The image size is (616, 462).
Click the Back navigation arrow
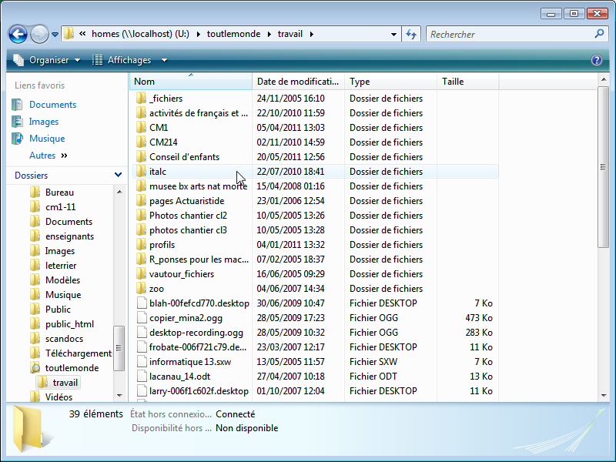[x=18, y=34]
